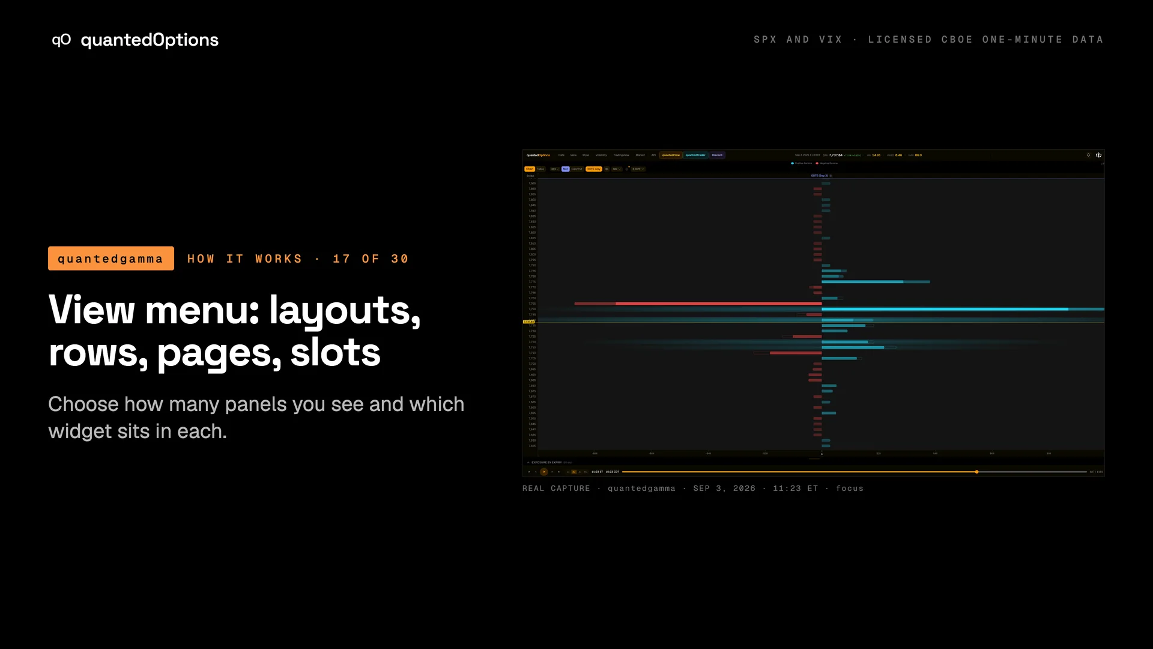This screenshot has height=649, width=1153.
Task: Click the quantedFlow button
Action: [671, 155]
